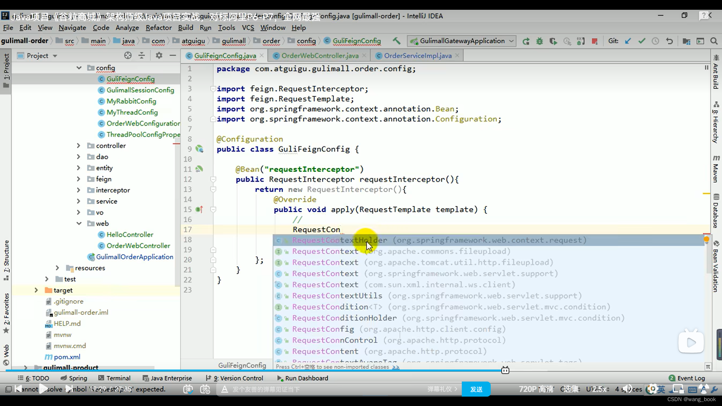Click Locate/Scroll from Source target icon
This screenshot has width=722, height=406.
pos(128,56)
